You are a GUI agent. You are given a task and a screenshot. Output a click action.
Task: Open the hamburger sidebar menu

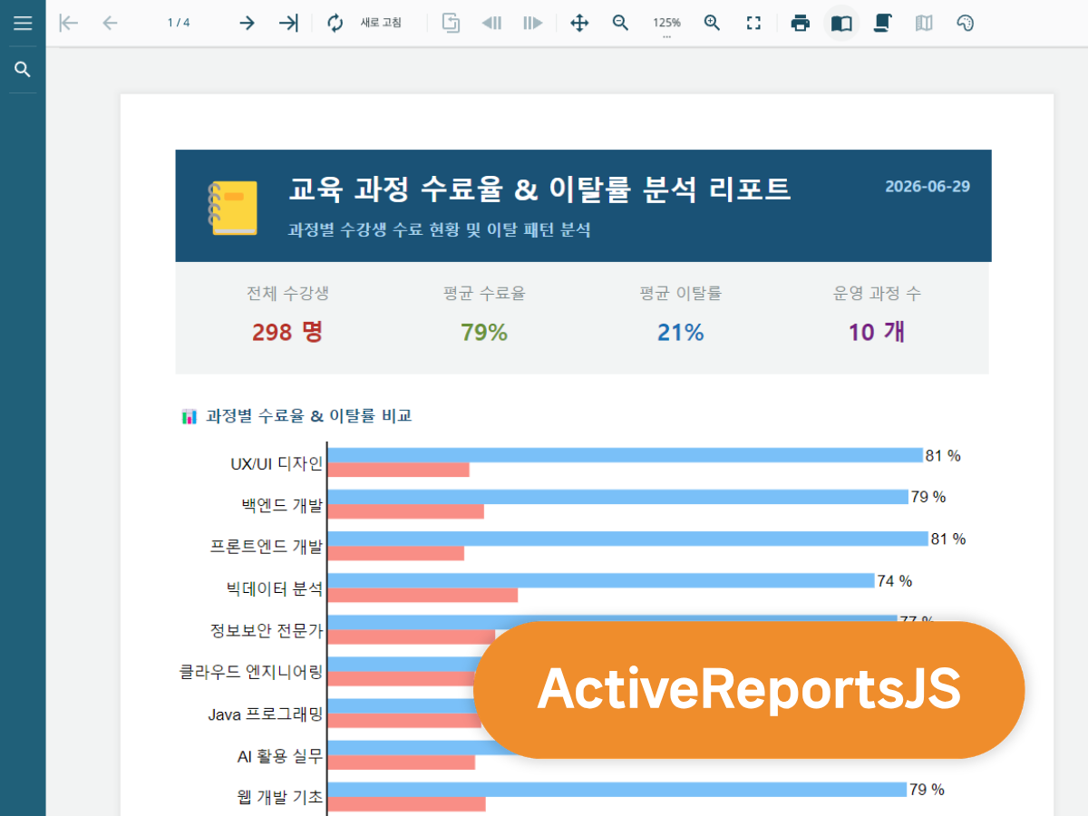click(23, 23)
